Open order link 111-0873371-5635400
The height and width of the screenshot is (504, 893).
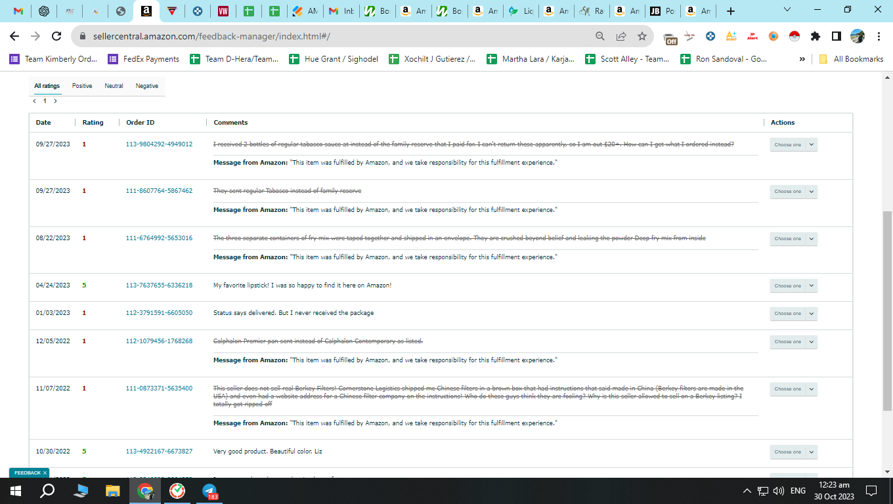[159, 388]
